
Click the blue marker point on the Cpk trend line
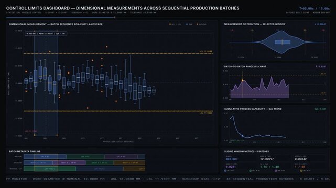click(243, 136)
